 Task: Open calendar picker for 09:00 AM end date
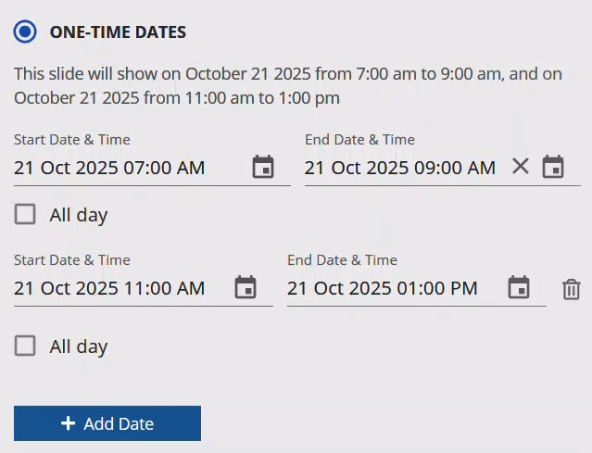coord(553,168)
